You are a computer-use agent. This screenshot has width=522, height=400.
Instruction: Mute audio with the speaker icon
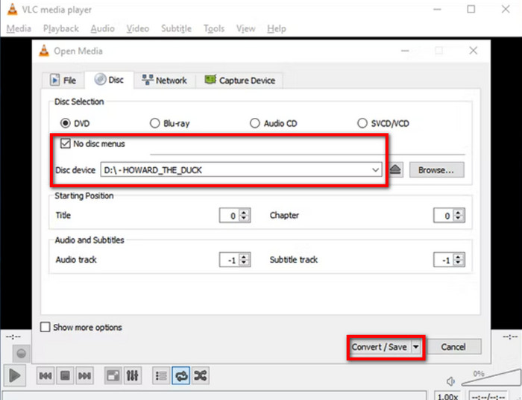pos(450,381)
